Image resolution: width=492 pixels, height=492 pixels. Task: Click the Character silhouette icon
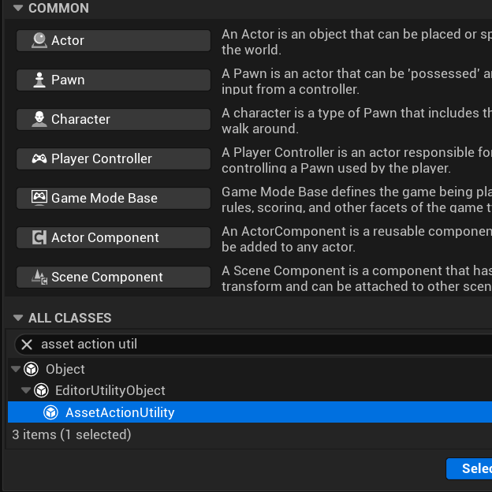click(39, 119)
